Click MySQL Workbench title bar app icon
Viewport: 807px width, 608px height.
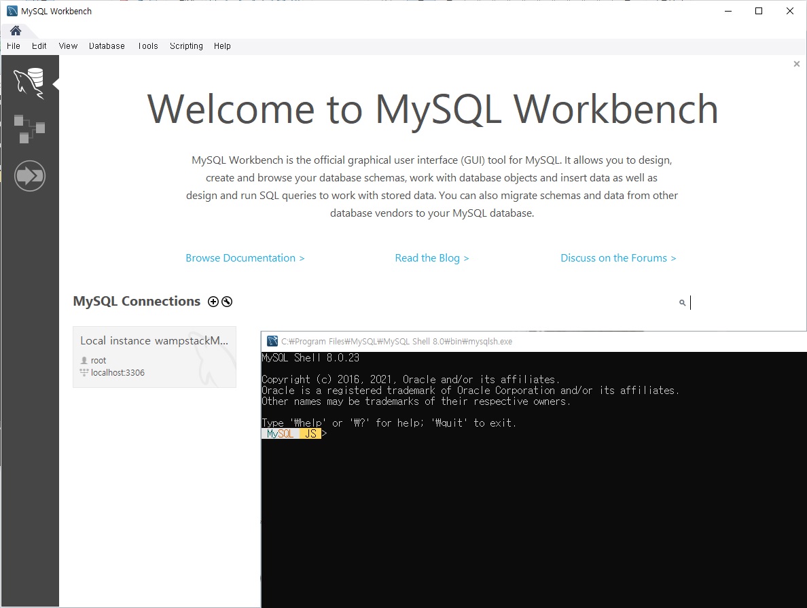click(x=12, y=11)
